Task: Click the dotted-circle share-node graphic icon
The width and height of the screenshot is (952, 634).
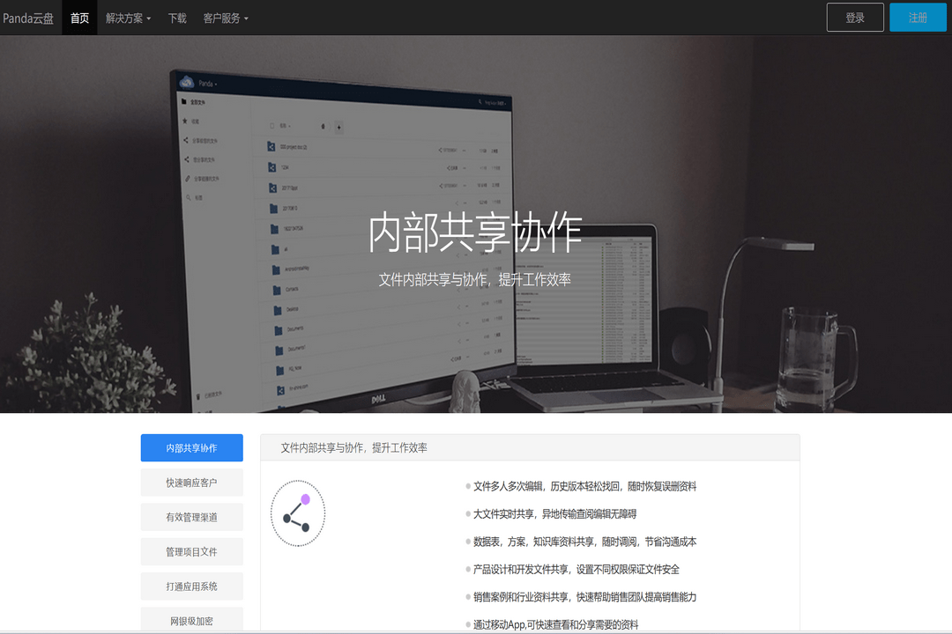Action: tap(298, 513)
